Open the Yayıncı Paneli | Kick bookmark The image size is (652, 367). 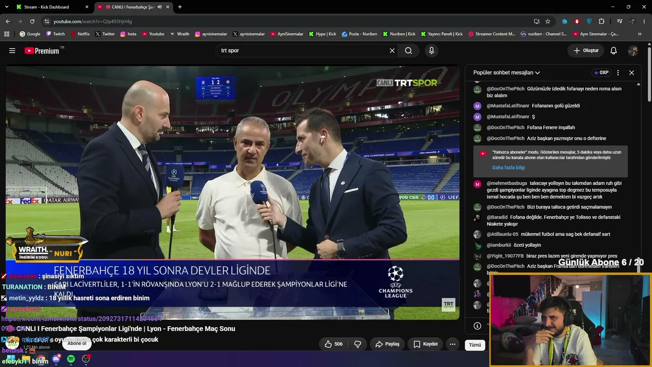tap(442, 34)
